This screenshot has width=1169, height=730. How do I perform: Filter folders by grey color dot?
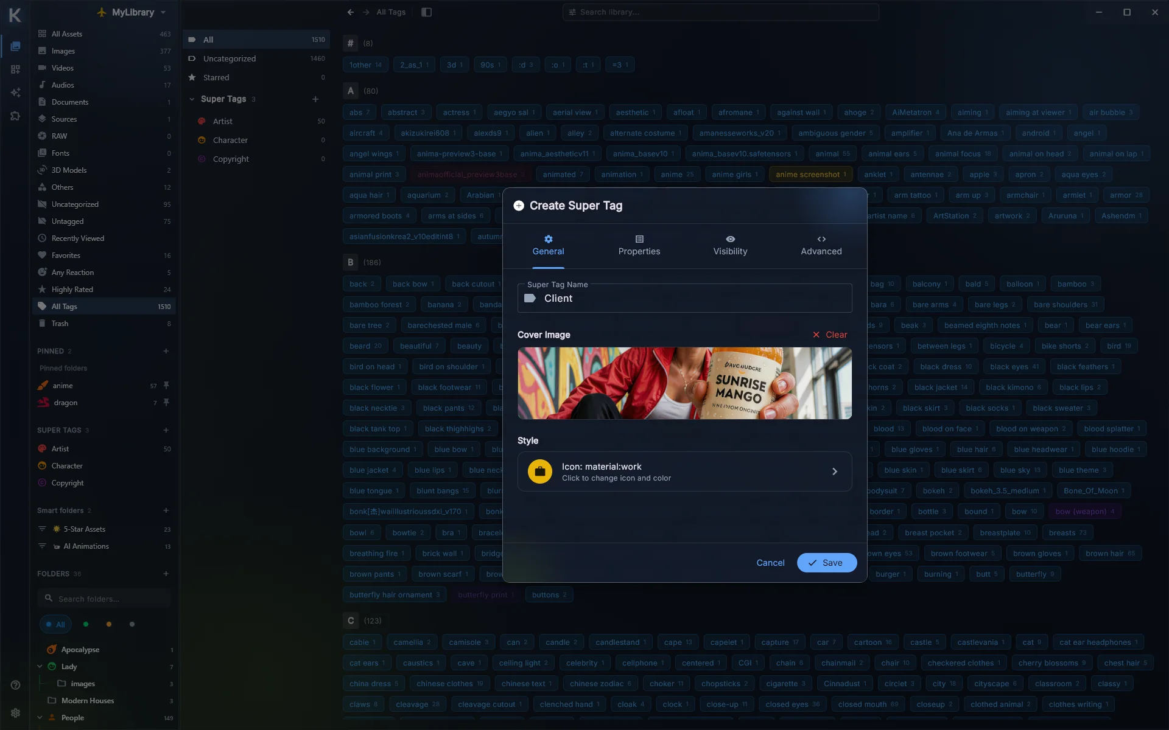[x=132, y=624]
